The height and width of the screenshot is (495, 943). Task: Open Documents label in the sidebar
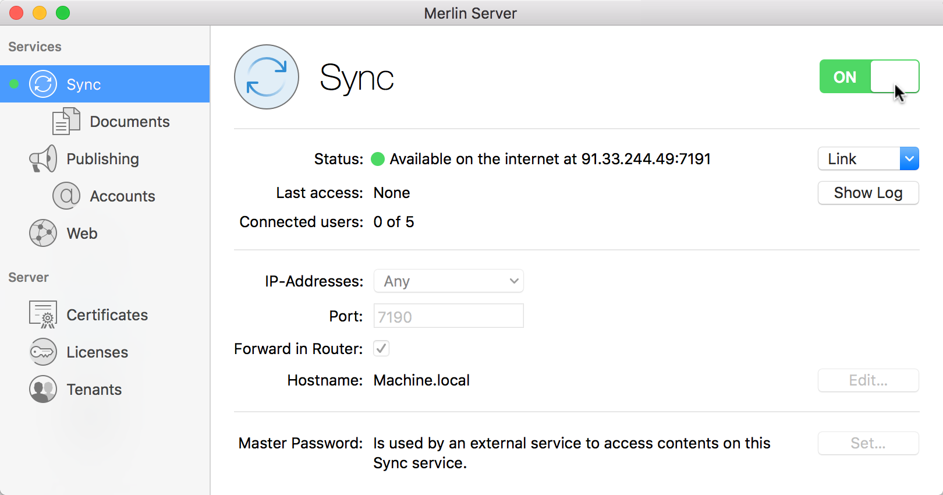[130, 122]
